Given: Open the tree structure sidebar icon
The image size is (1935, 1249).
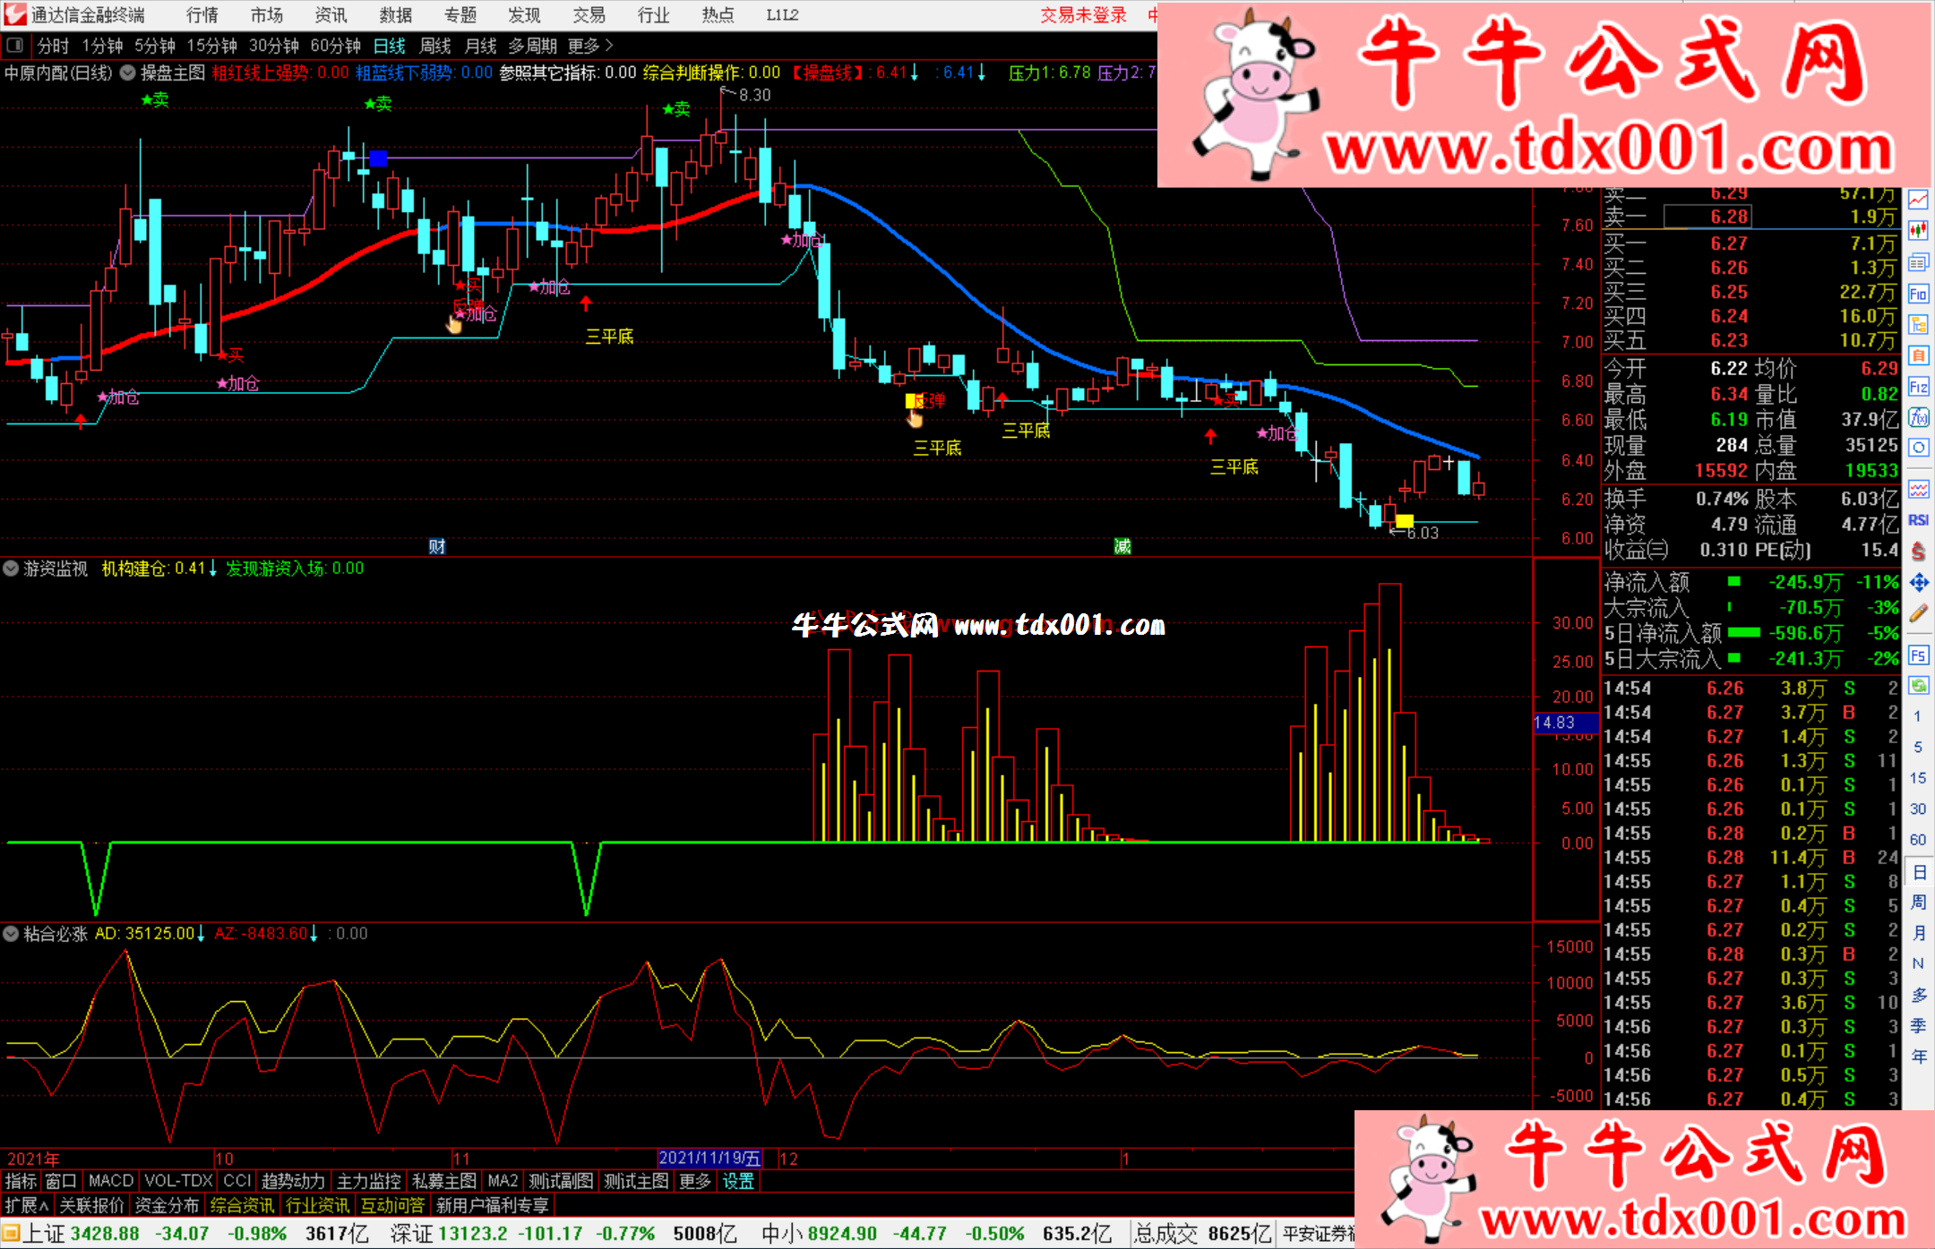Looking at the screenshot, I should [1918, 324].
